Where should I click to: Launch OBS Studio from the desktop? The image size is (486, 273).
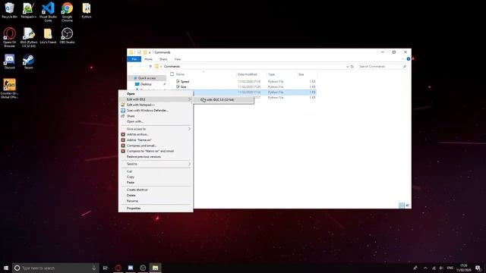67,36
